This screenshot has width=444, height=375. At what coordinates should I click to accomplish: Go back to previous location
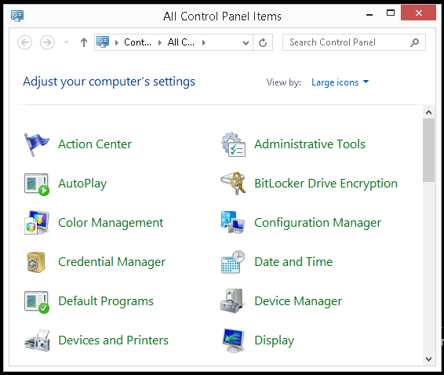[x=24, y=42]
